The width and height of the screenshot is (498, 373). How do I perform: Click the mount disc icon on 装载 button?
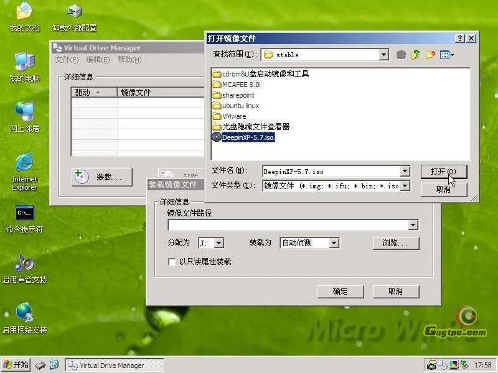pyautogui.click(x=82, y=177)
